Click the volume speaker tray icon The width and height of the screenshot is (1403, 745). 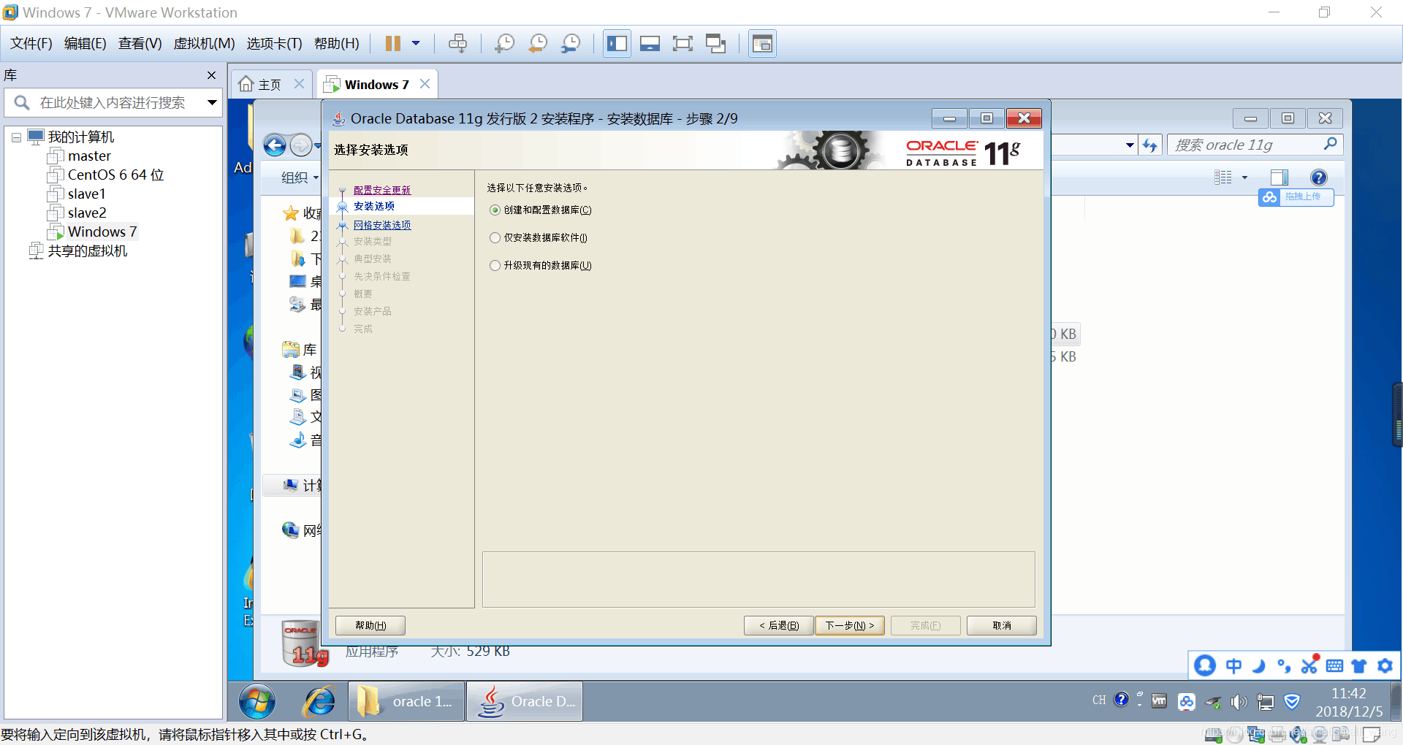[x=1239, y=703]
